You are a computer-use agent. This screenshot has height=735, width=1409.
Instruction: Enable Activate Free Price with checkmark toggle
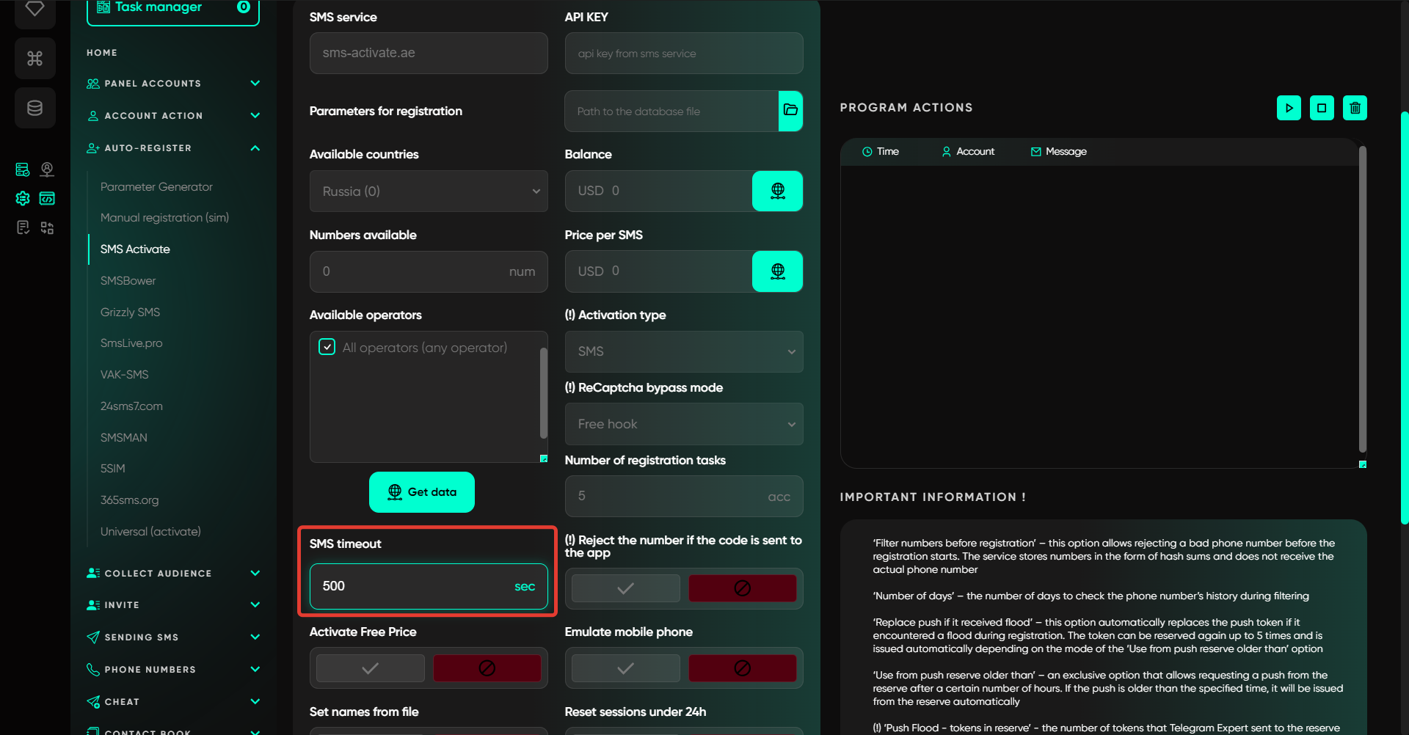(371, 668)
